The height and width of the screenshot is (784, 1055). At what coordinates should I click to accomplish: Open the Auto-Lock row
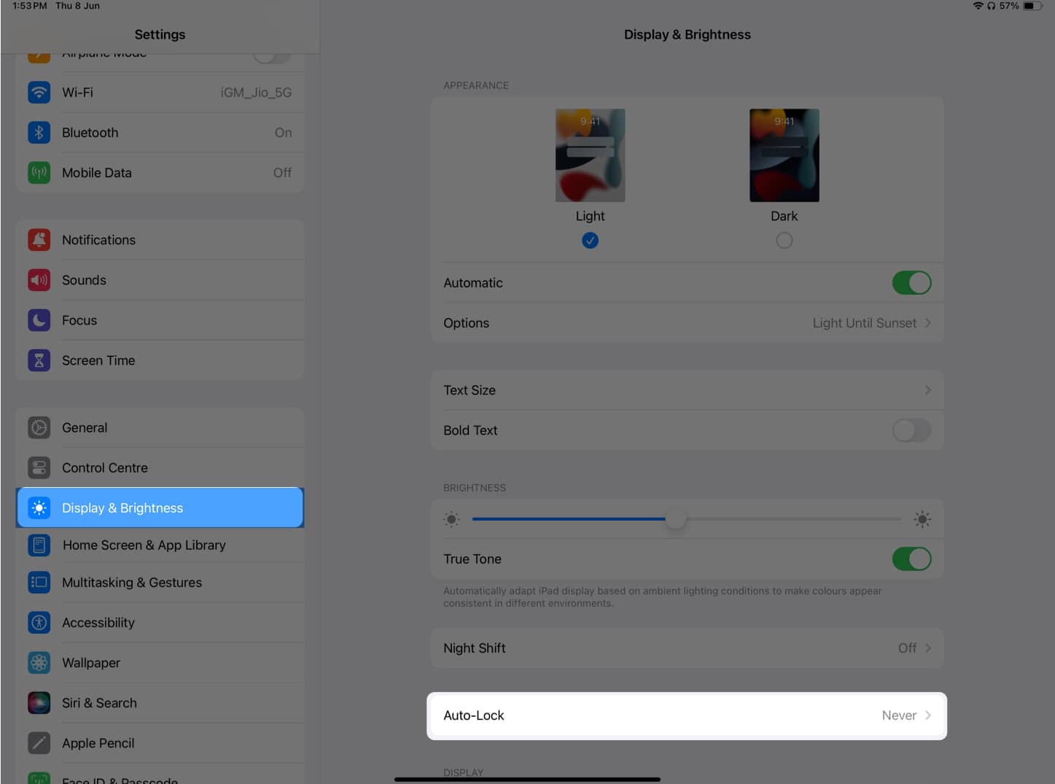687,715
